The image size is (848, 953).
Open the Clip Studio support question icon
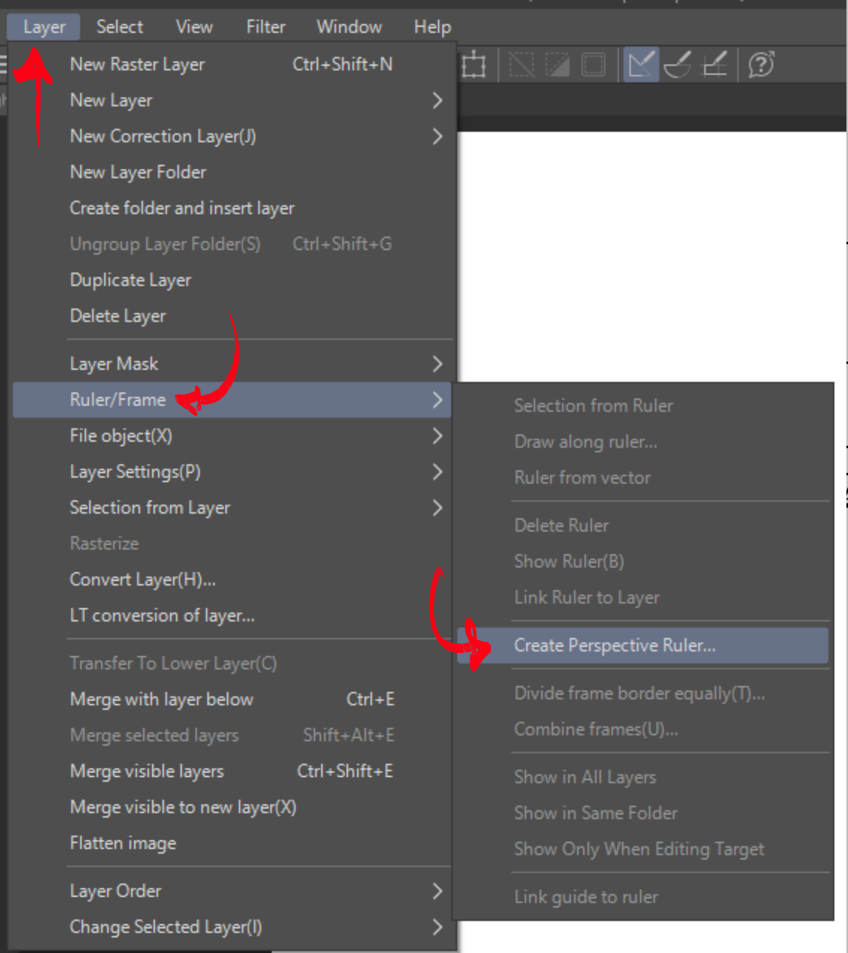click(x=761, y=64)
